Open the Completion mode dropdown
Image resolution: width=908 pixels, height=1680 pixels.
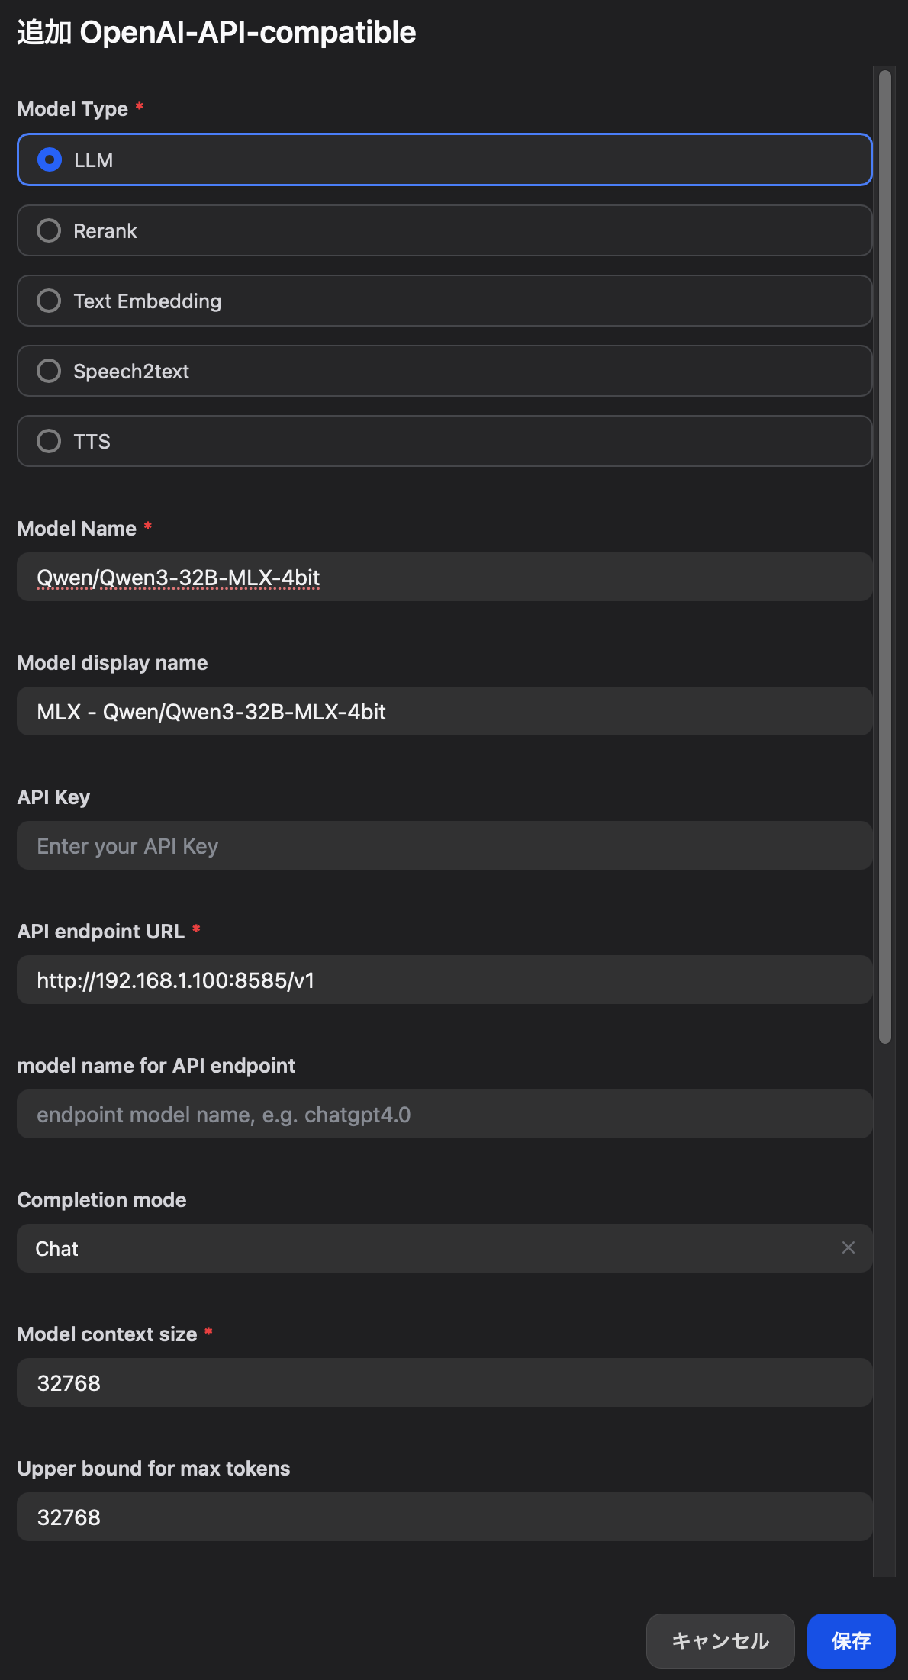pos(427,1249)
